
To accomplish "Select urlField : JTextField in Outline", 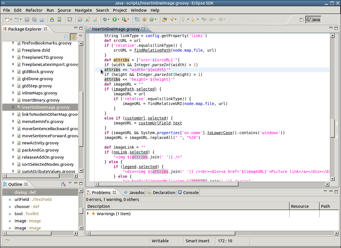I will click(33, 199).
